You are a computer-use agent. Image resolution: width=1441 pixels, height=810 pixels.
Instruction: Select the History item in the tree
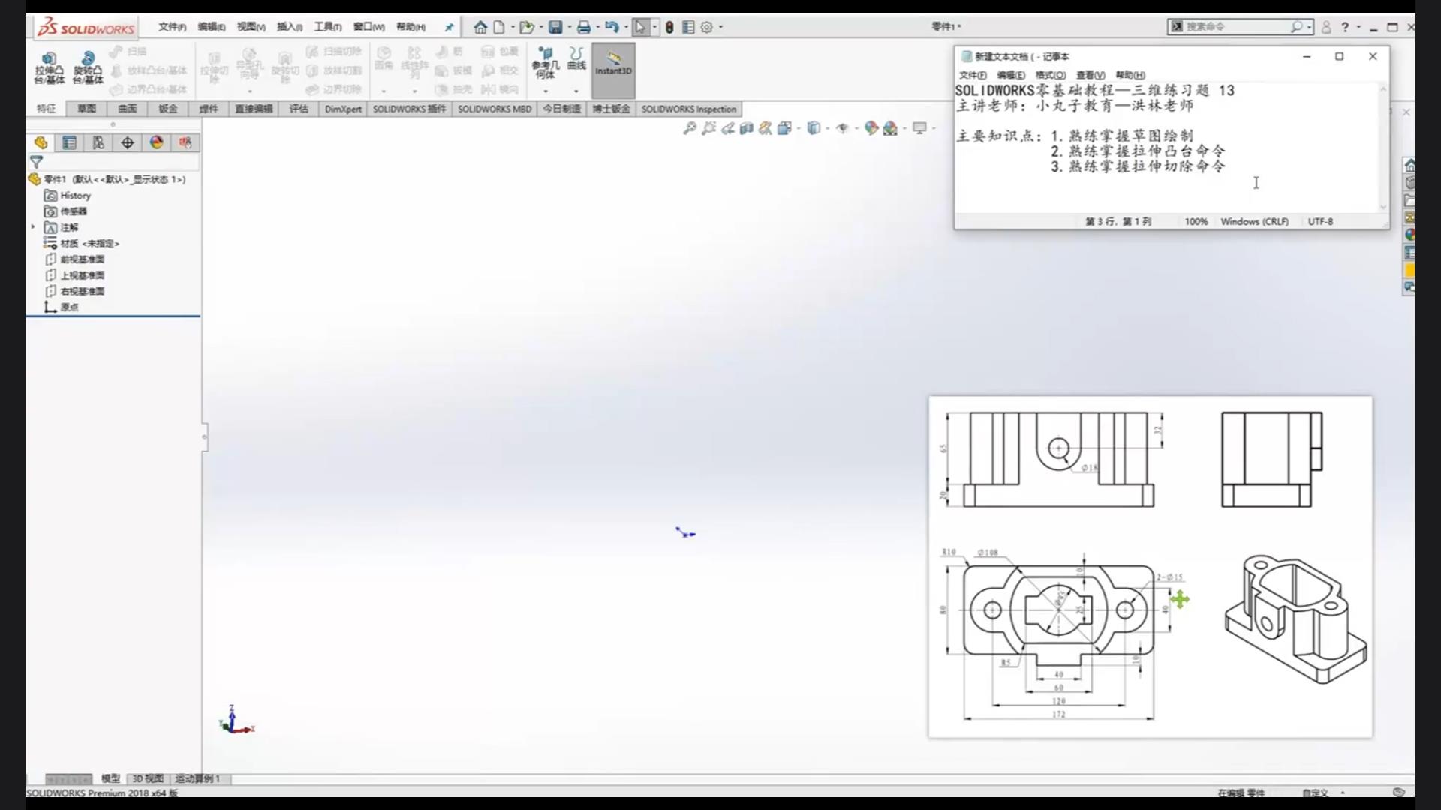[x=68, y=195]
